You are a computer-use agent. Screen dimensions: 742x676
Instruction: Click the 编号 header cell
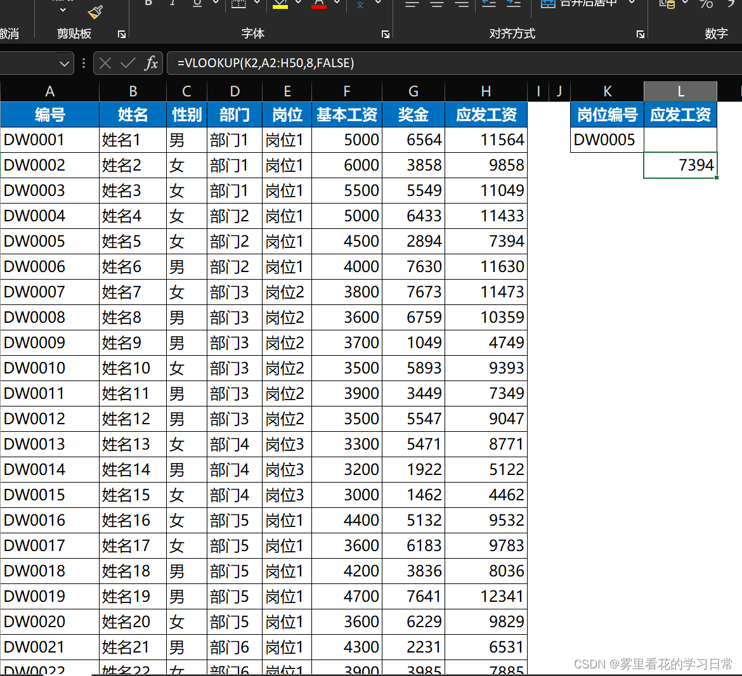click(49, 115)
